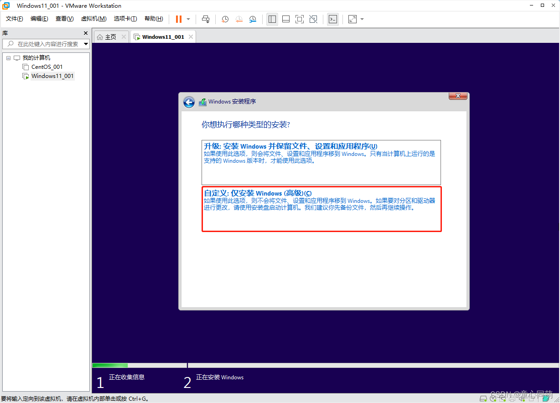Click the network adapter status icon
This screenshot has width=560, height=403.
(x=503, y=398)
